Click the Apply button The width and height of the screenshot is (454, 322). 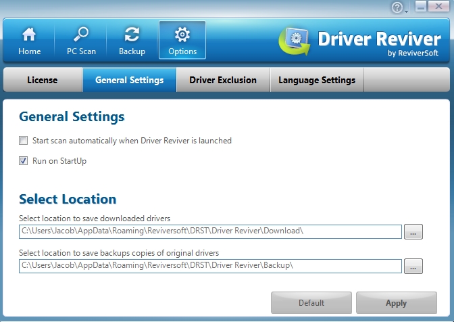pos(397,303)
